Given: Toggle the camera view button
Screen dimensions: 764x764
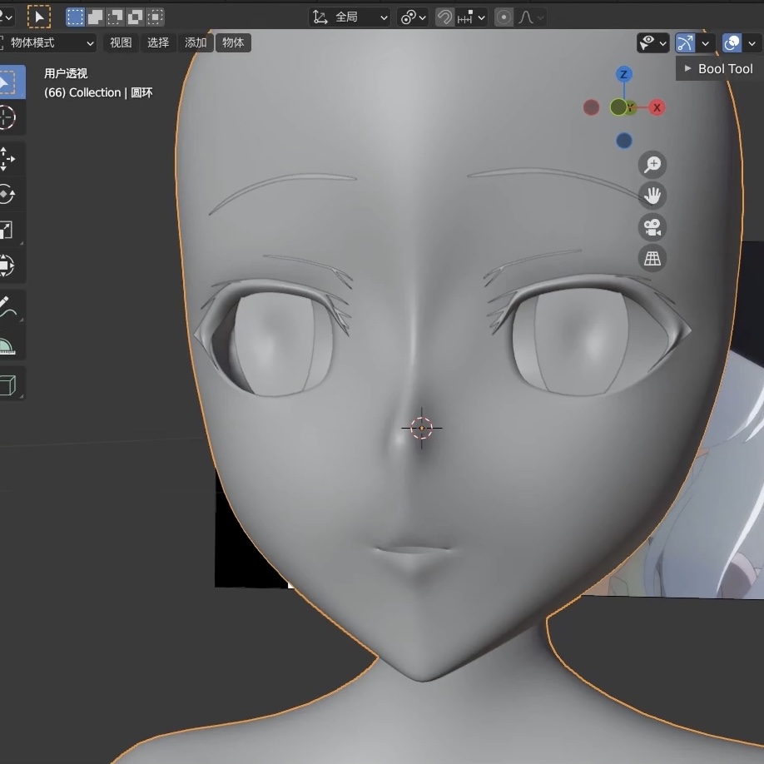Looking at the screenshot, I should [x=652, y=227].
